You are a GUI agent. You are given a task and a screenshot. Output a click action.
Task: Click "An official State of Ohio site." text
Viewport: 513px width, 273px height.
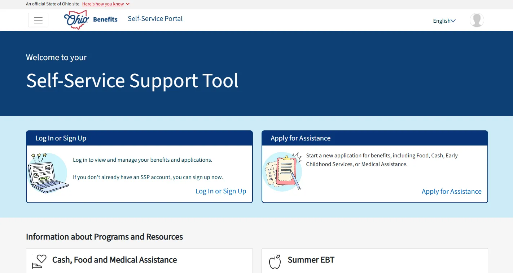coord(53,4)
